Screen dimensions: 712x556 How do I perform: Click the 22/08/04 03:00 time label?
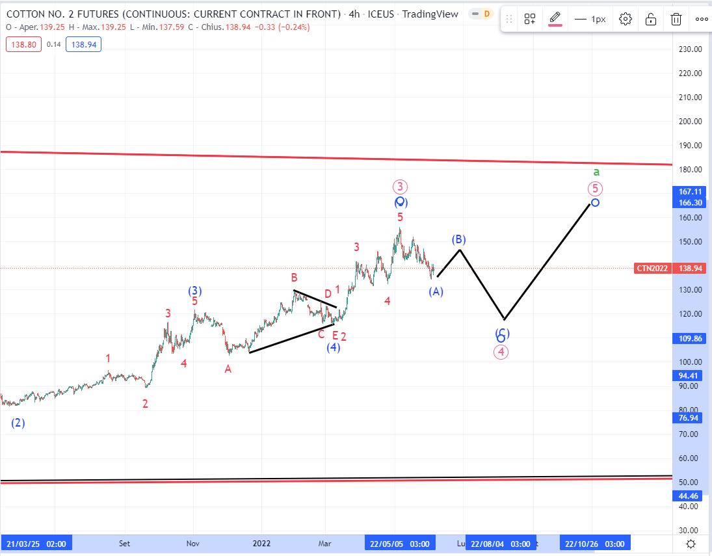pyautogui.click(x=501, y=544)
